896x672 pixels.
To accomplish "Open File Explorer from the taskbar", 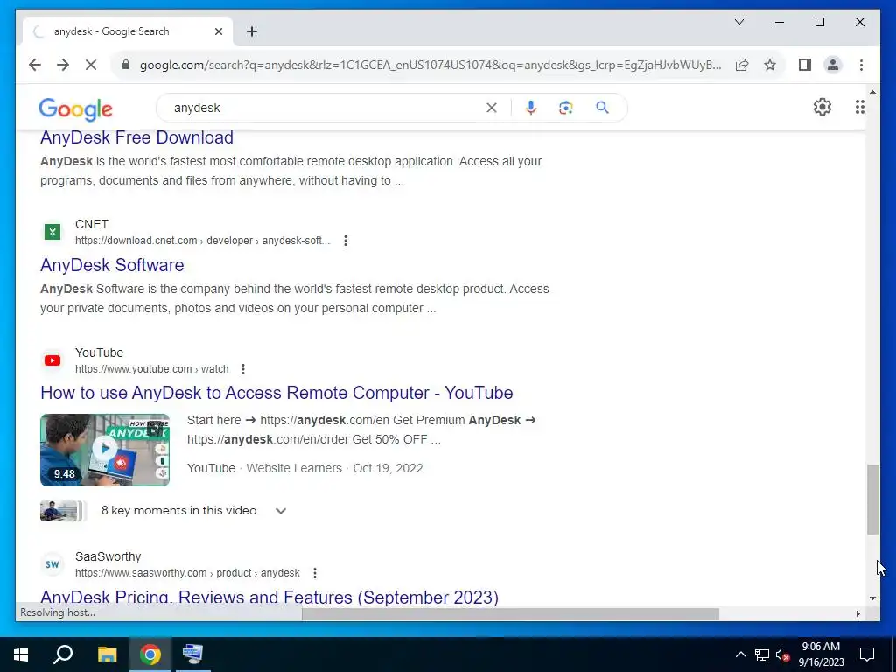I will click(x=107, y=654).
